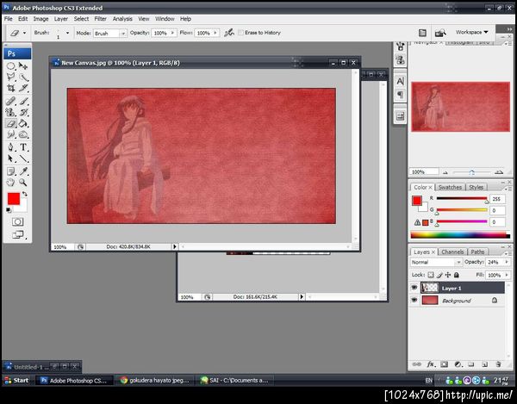517x404 pixels.
Task: Open the eraser Opacity slider arrow
Action: pyautogui.click(x=172, y=33)
